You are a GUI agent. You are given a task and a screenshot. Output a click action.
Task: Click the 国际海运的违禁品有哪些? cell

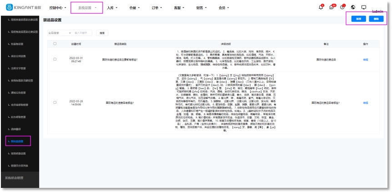[120, 103]
